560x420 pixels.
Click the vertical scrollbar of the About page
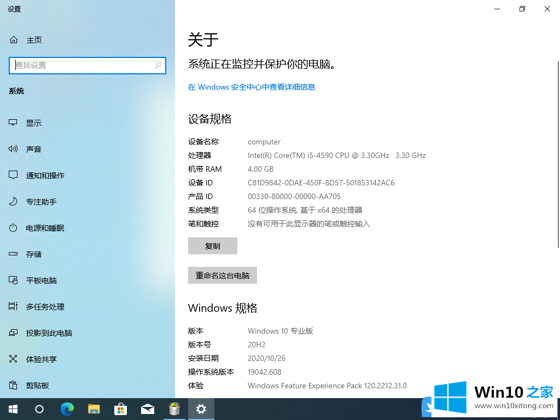pos(558,154)
